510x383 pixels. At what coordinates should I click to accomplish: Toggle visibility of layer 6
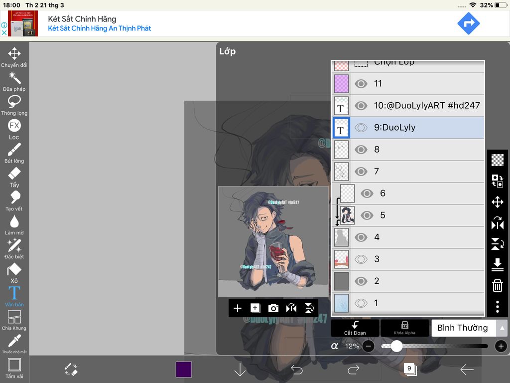[367, 193]
